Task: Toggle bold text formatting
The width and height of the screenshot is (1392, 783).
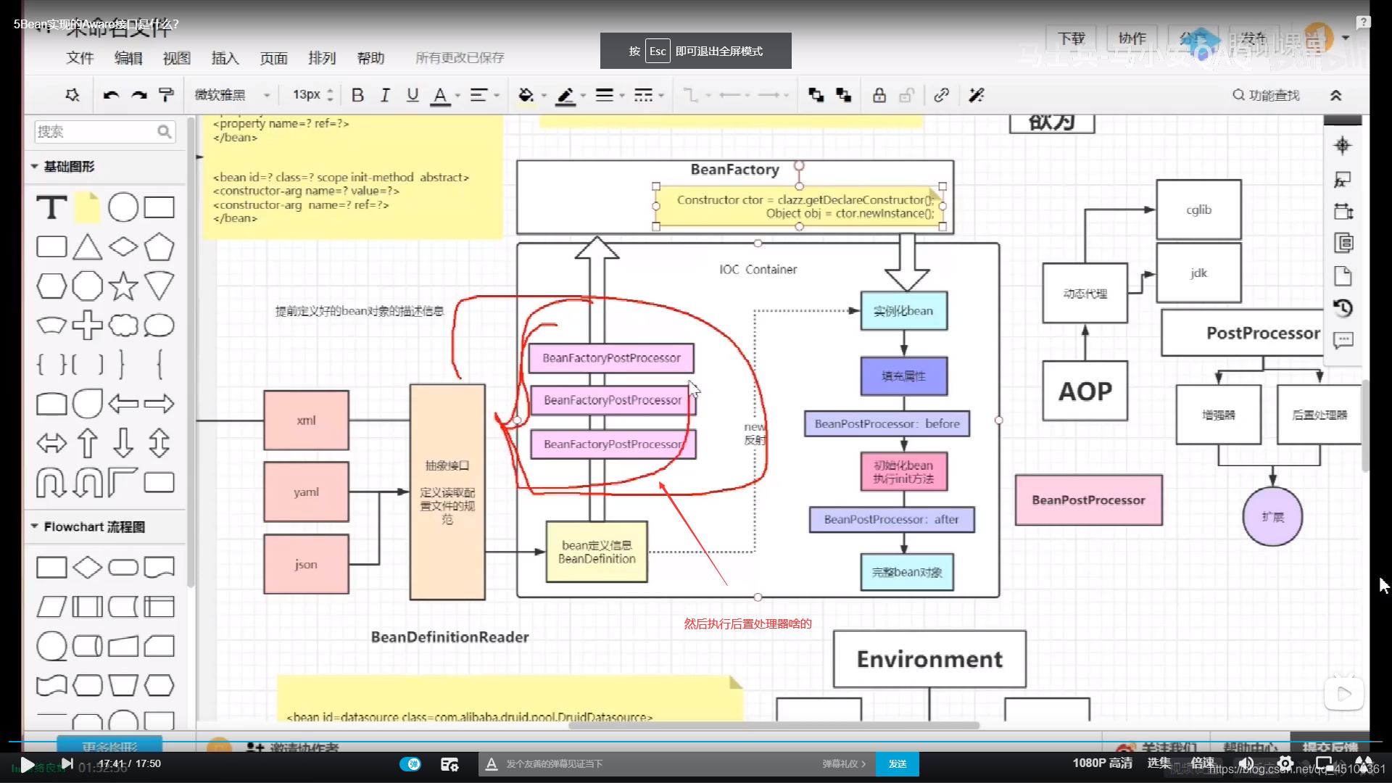Action: (x=357, y=95)
